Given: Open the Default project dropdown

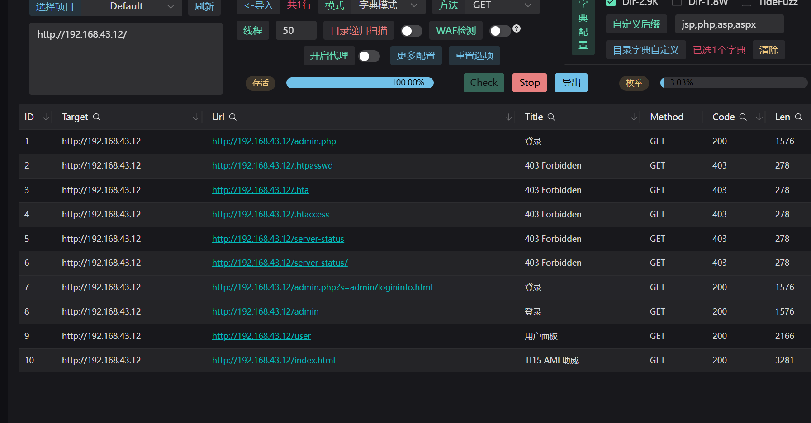Looking at the screenshot, I should (131, 6).
